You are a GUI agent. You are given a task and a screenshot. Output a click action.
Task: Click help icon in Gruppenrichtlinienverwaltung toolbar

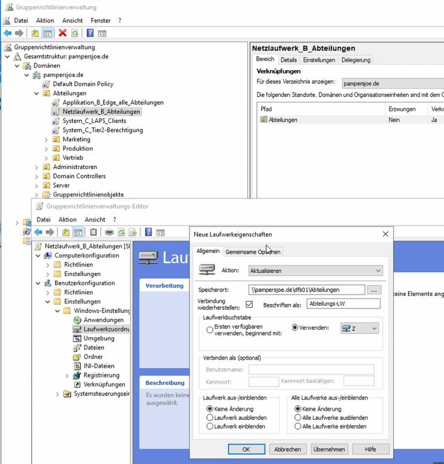(90, 33)
